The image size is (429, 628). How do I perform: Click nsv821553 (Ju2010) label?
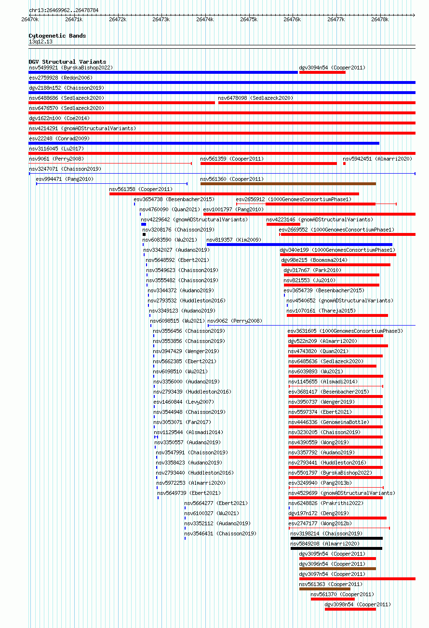pyautogui.click(x=309, y=280)
